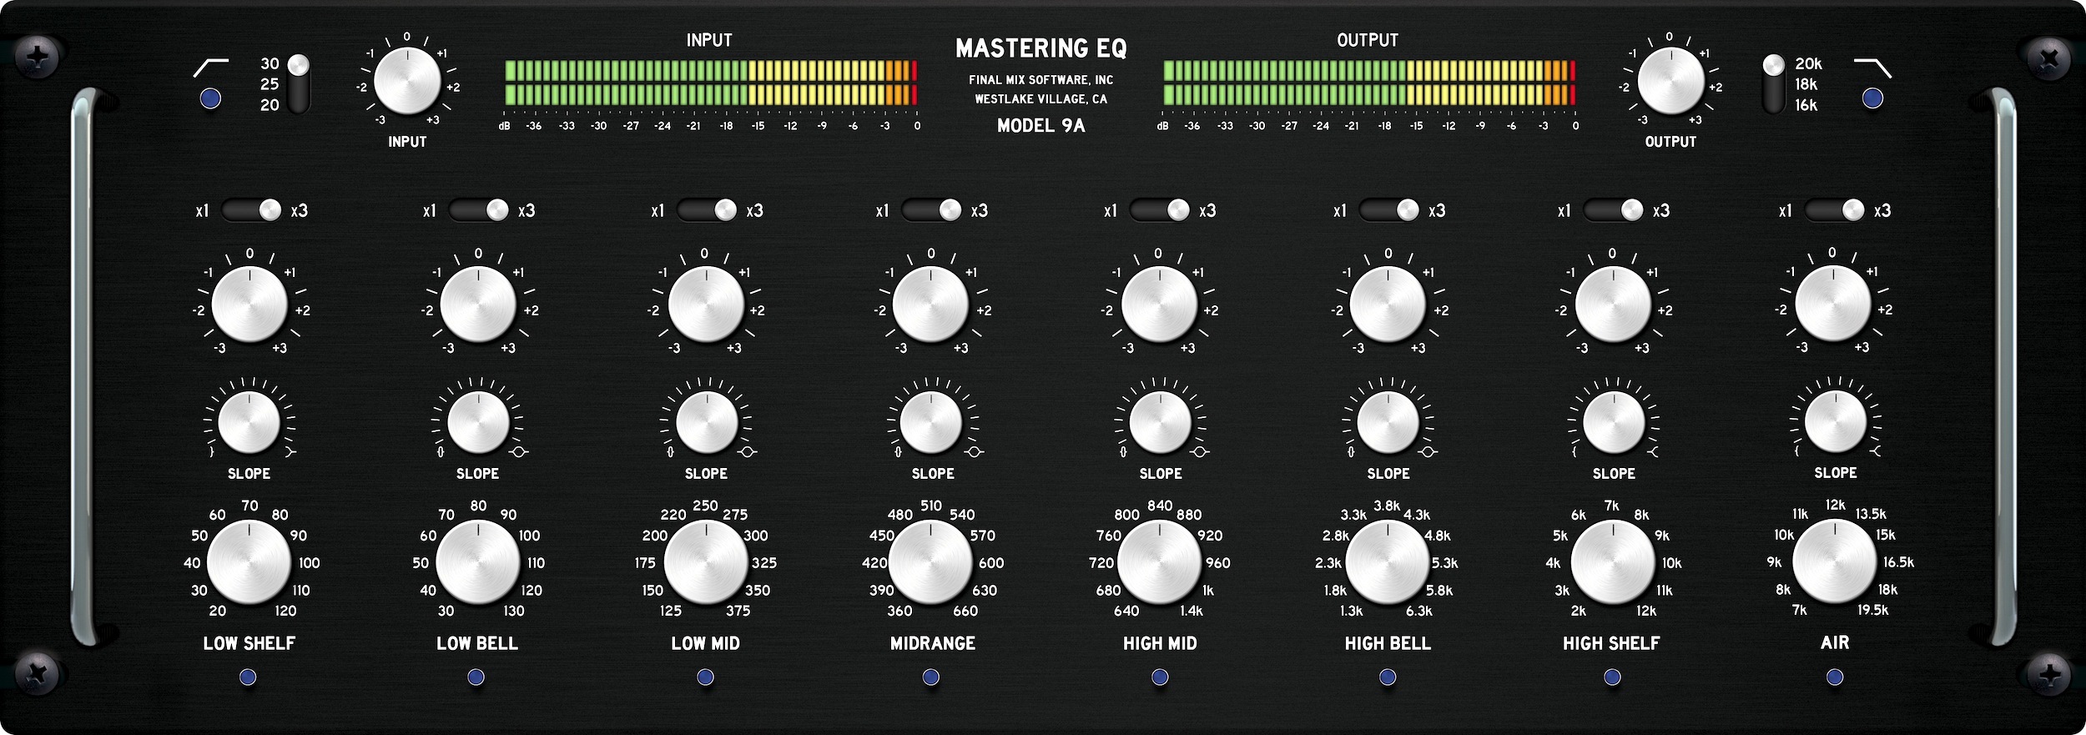
Task: Click the High Mid slope knob
Action: tap(1160, 423)
